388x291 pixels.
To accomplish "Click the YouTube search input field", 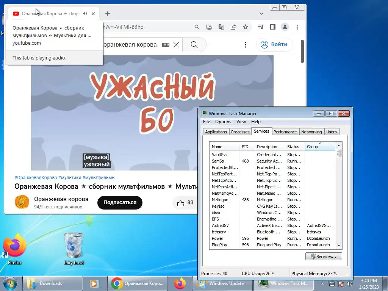I will pos(131,45).
